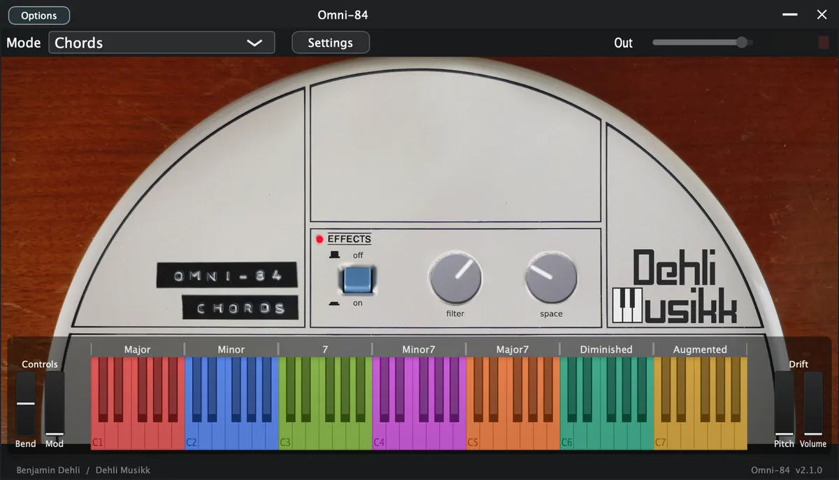Click the space knob
839x480 pixels.
point(551,278)
